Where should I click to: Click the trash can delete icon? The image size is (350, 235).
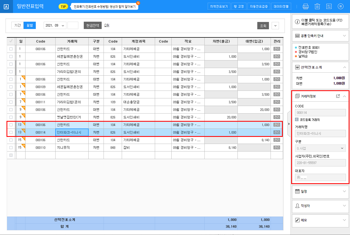click(x=317, y=7)
